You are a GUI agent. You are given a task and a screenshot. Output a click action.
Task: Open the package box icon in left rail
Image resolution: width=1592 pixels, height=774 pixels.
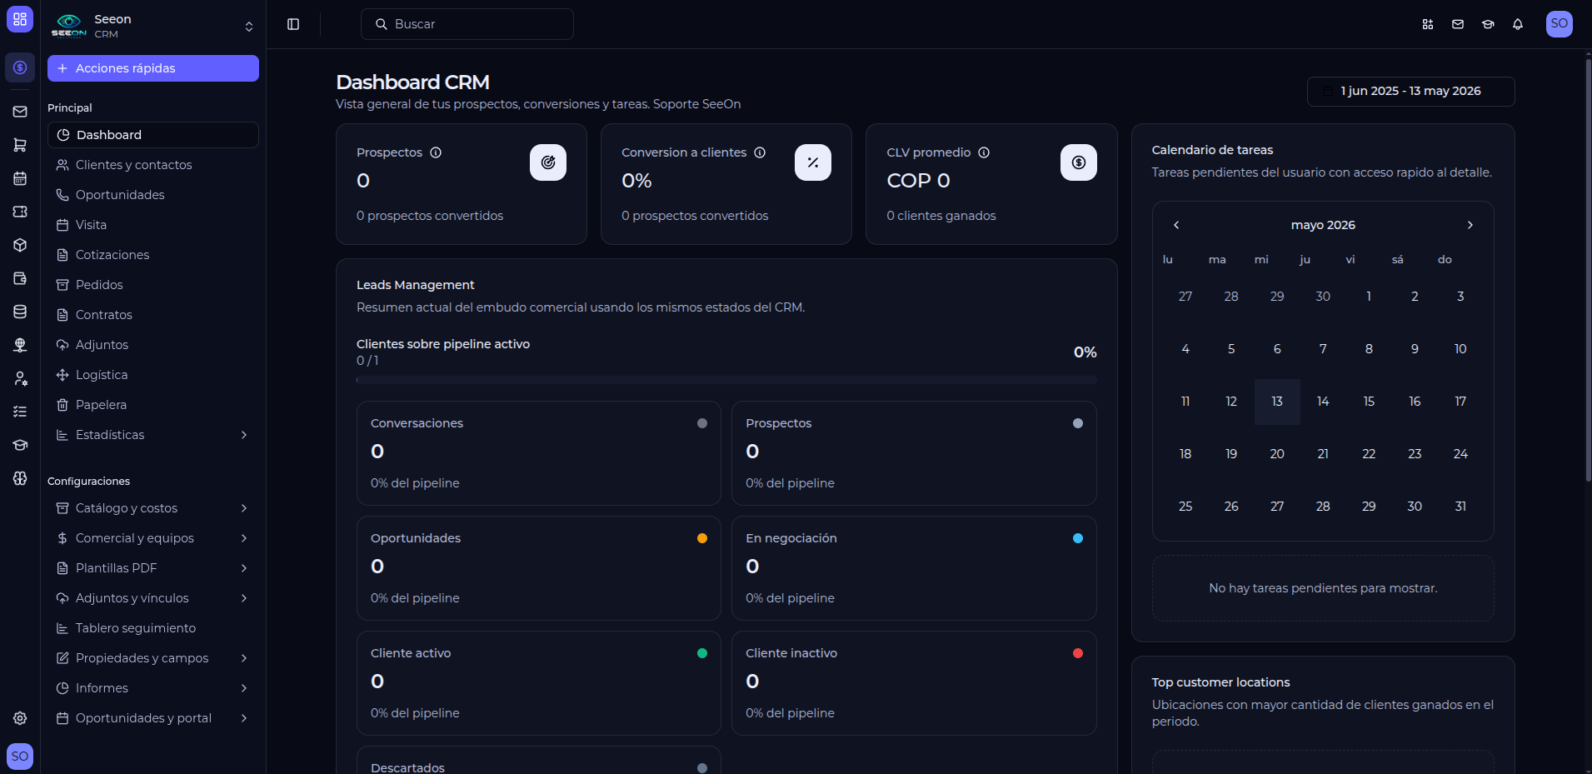tap(20, 245)
